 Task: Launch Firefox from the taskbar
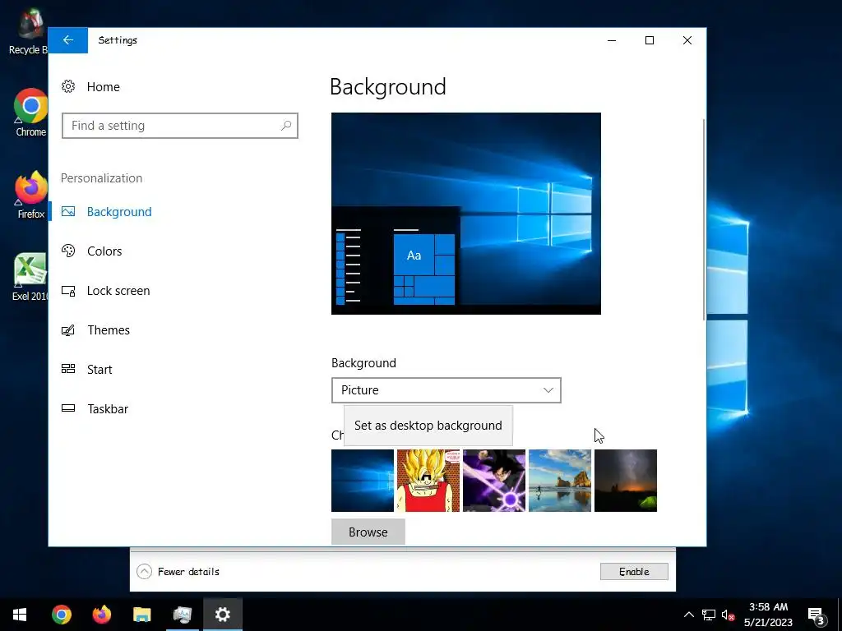(101, 615)
